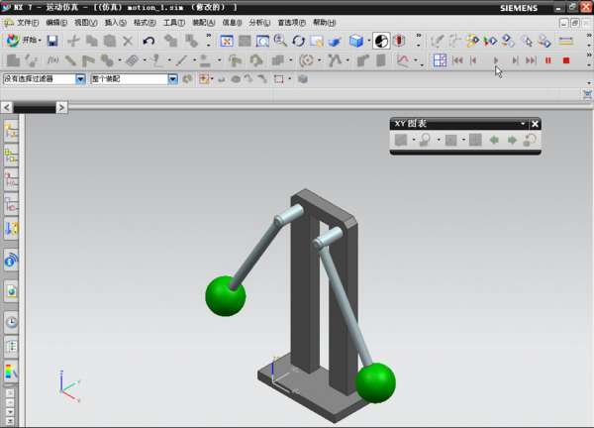This screenshot has height=428, width=594.
Task: Open the XY 图表 panel title dropdown arrow
Action: point(523,124)
